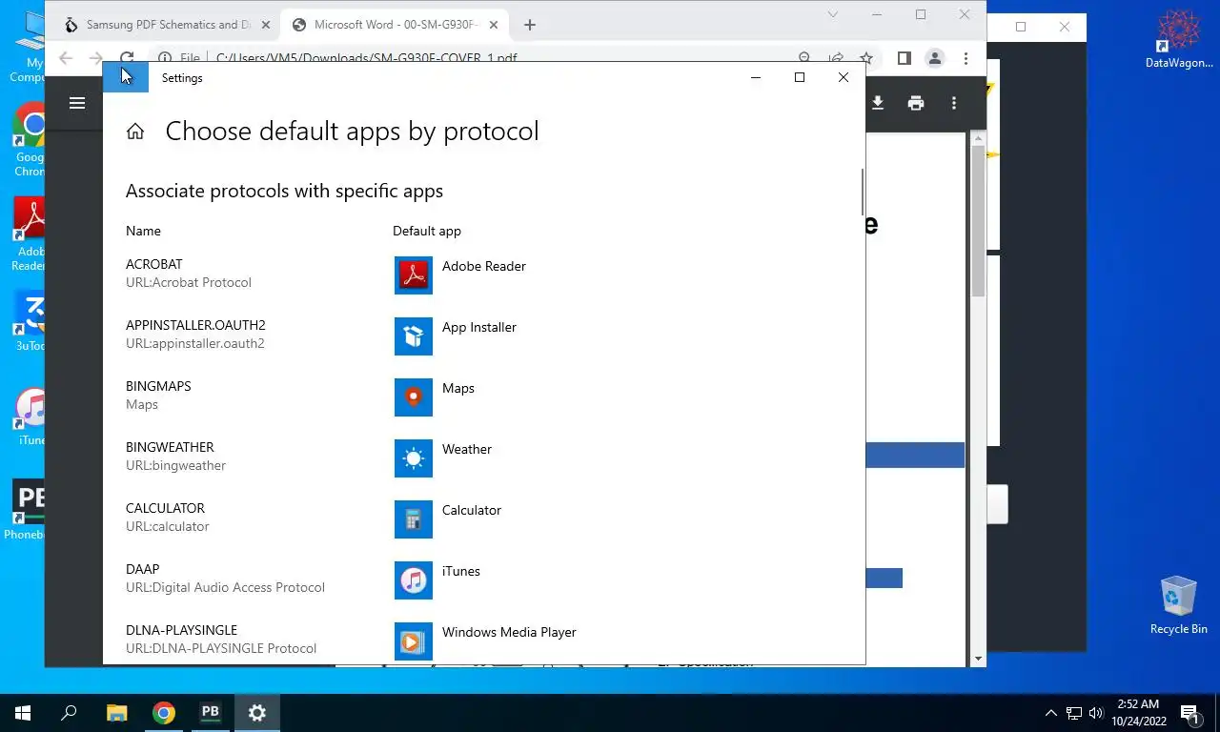The image size is (1220, 732).
Task: Click the Settings window scrollbar thumb
Action: tap(863, 193)
